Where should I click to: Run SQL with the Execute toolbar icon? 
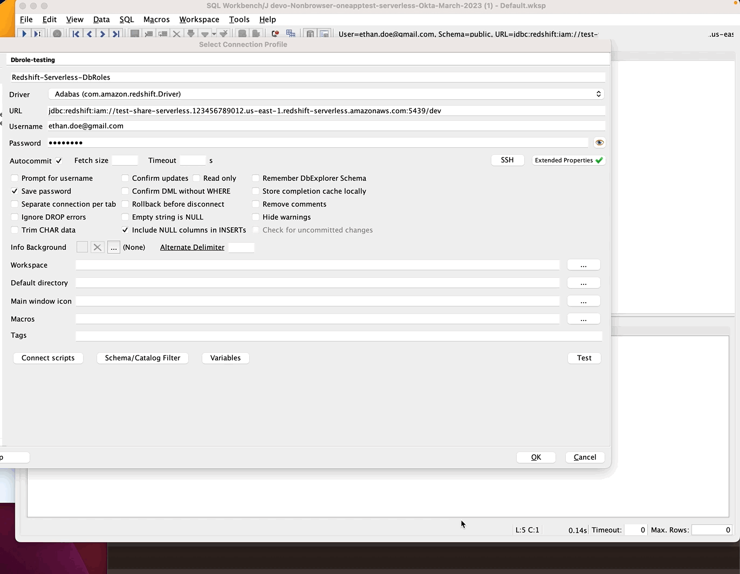point(24,34)
